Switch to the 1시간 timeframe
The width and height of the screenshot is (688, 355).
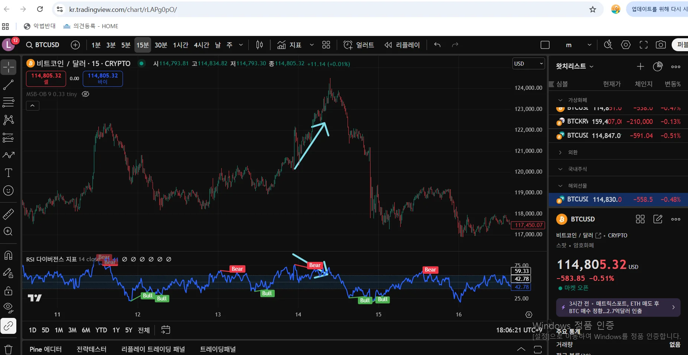point(180,45)
